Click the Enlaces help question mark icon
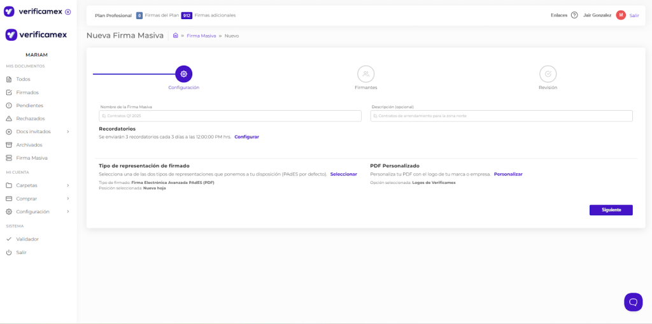652x324 pixels. tap(574, 15)
